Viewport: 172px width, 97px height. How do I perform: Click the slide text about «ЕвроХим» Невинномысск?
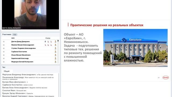click(x=83, y=47)
